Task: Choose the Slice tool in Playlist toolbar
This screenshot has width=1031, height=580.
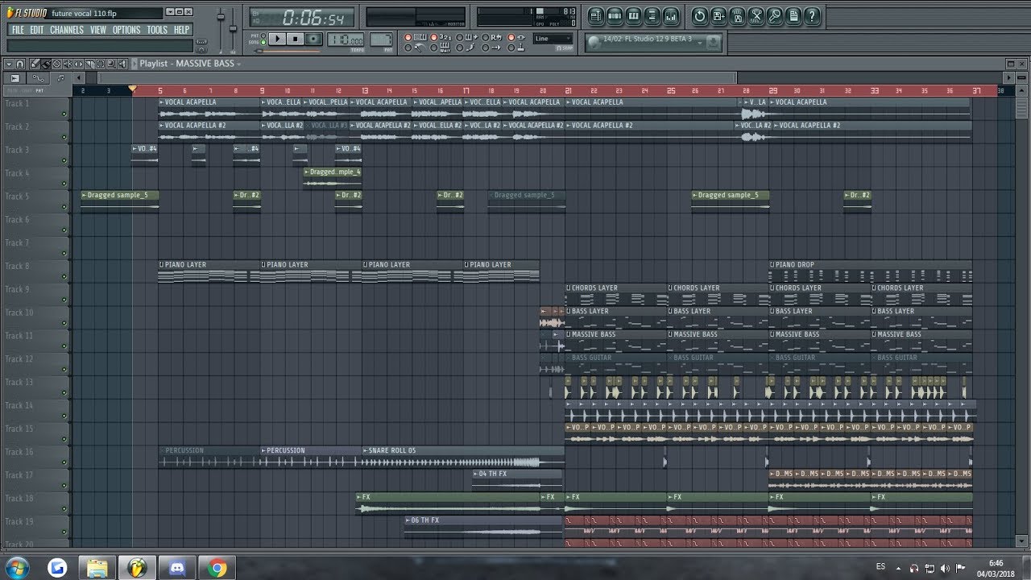Action: click(x=89, y=64)
